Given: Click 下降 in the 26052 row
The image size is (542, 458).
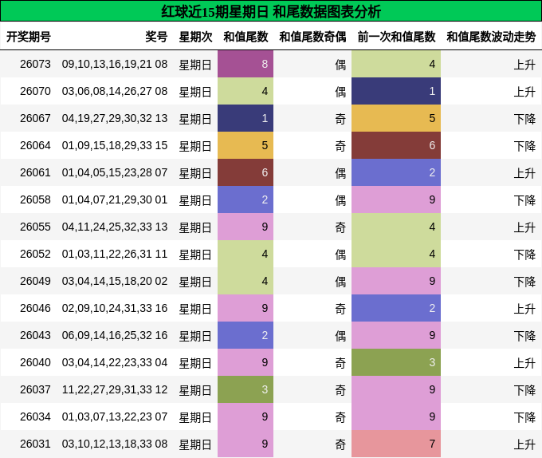Looking at the screenshot, I should click(524, 255).
